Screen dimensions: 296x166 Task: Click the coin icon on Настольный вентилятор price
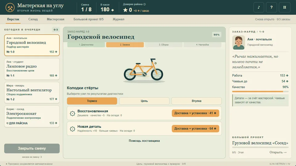[56, 99]
